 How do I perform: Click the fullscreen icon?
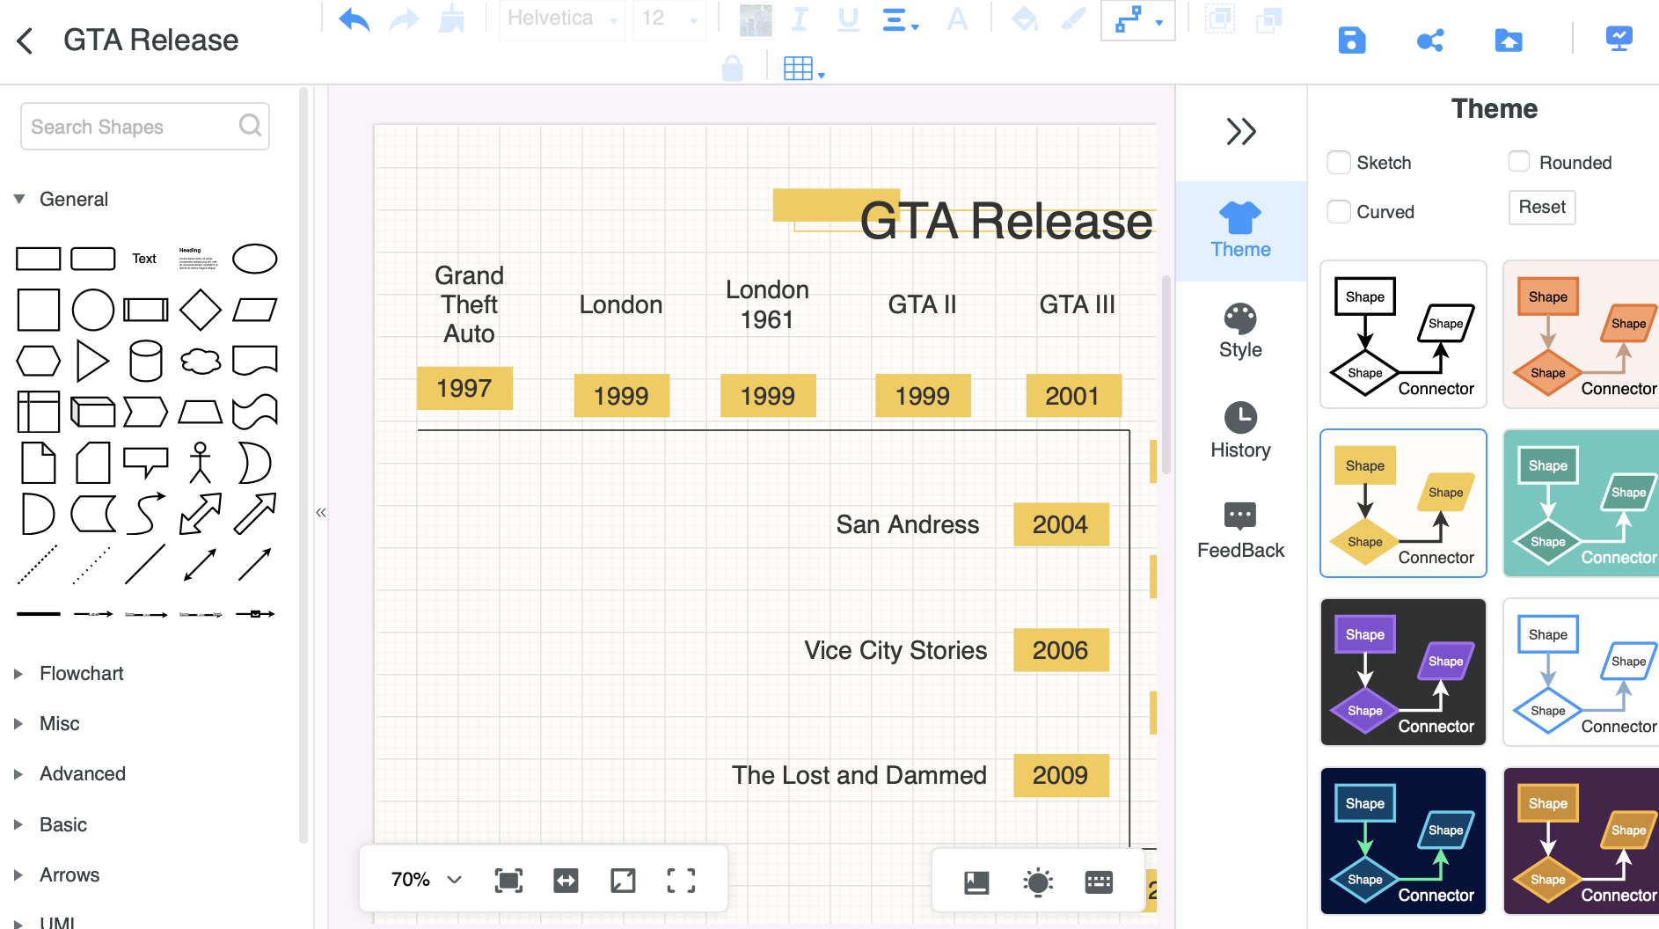point(681,881)
